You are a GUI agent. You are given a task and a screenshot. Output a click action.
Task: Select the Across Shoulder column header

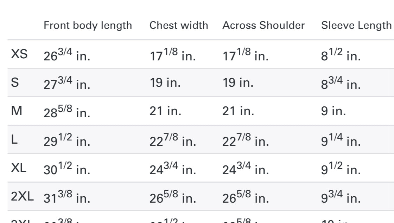[x=263, y=26]
